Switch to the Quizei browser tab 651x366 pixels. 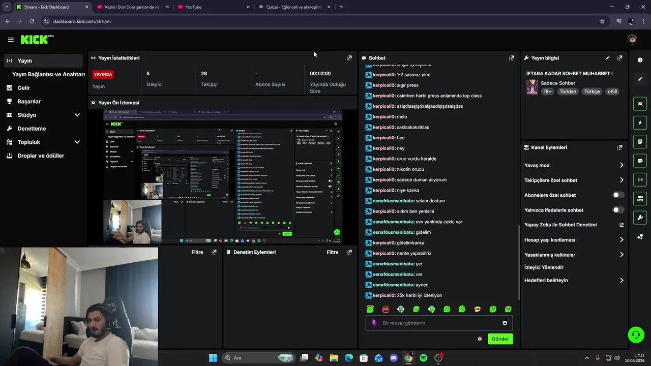point(294,7)
